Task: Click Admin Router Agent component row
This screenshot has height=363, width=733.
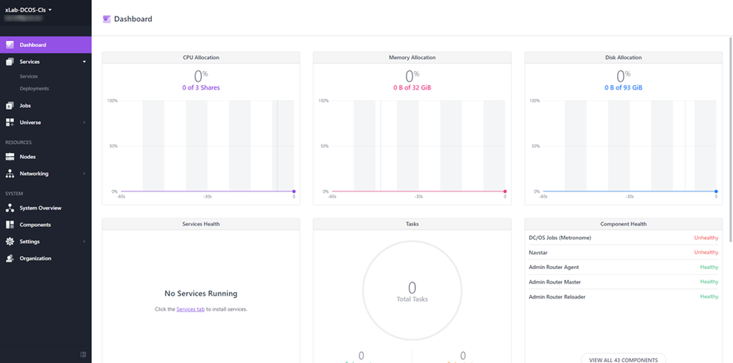Action: coord(624,267)
